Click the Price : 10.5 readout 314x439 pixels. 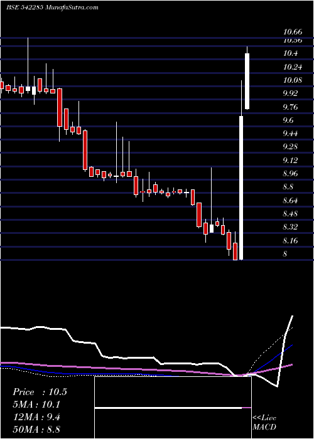pyautogui.click(x=40, y=392)
